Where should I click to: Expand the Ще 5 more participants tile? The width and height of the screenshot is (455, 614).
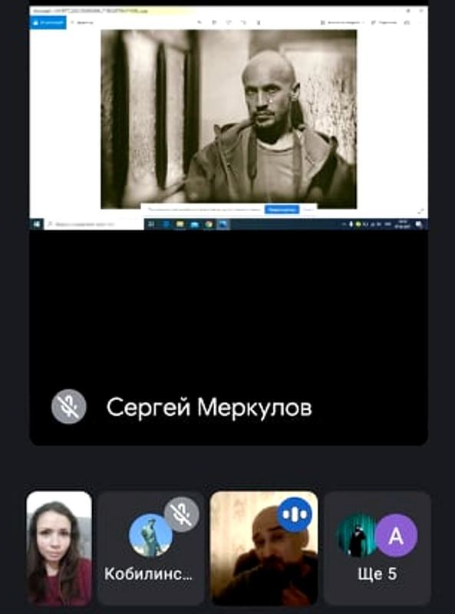point(377,548)
